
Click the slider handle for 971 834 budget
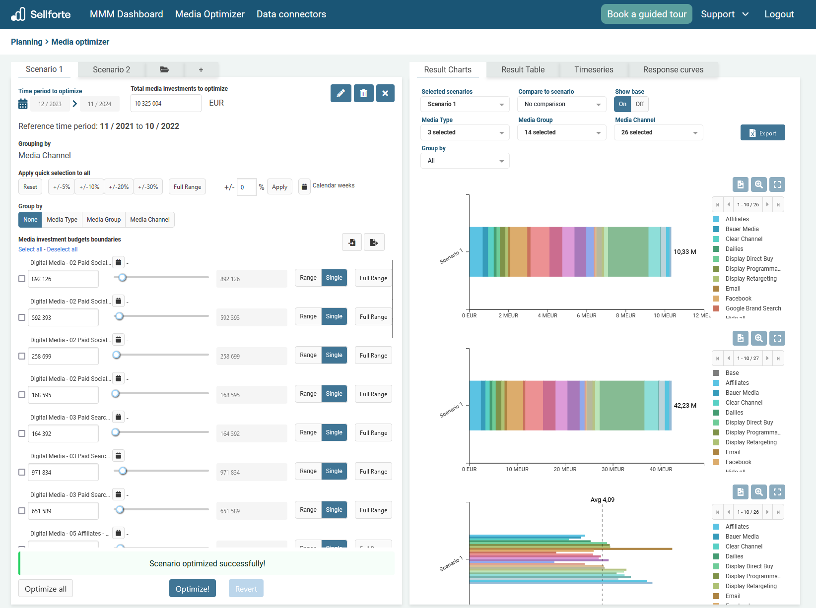[123, 471]
